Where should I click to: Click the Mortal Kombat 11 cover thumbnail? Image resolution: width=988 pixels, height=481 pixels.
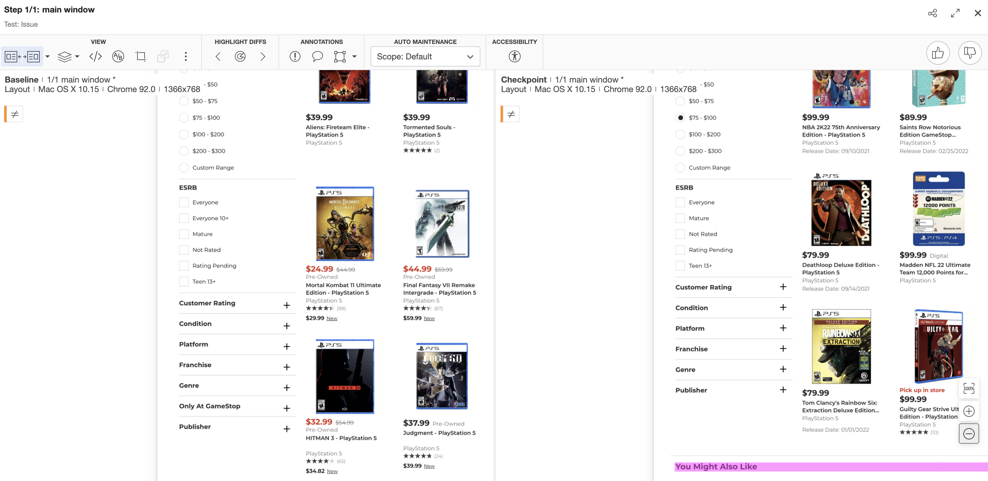point(344,224)
